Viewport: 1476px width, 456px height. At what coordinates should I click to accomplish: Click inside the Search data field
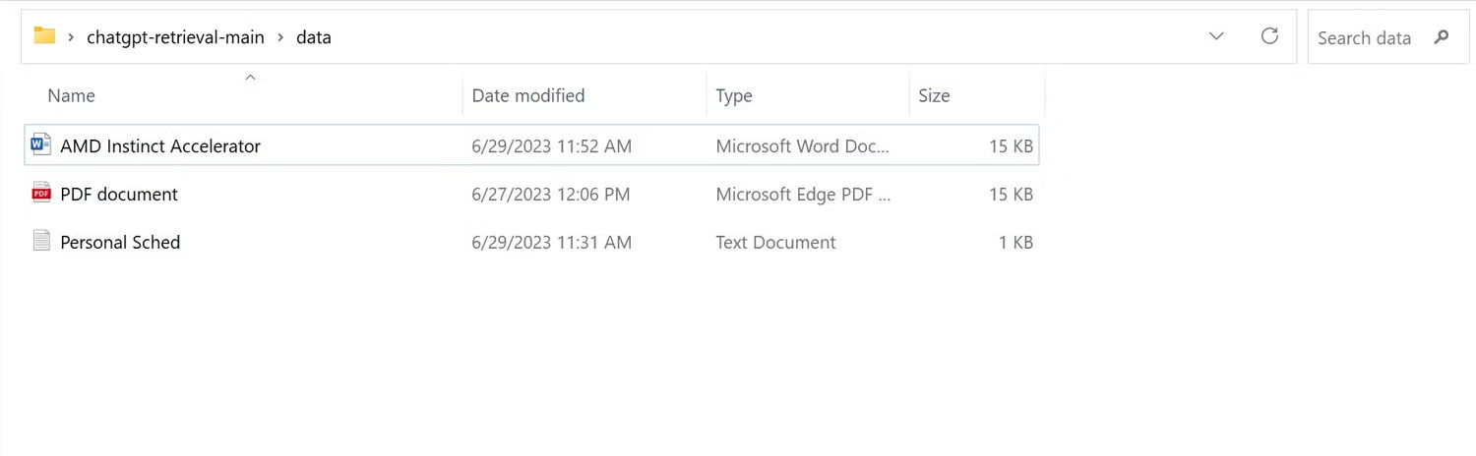click(x=1364, y=37)
